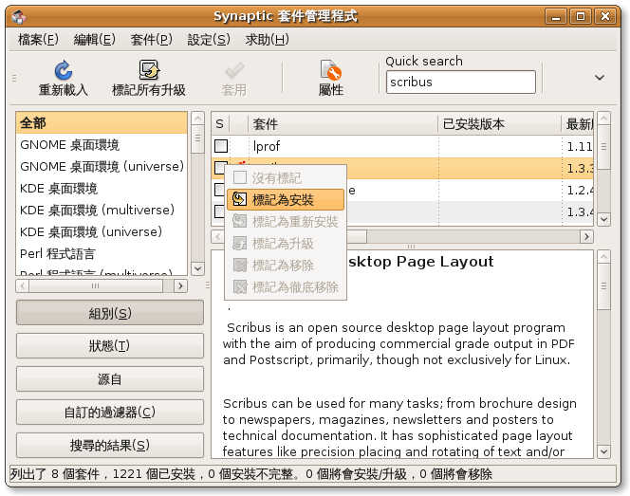Click the lprof package name
Screen dimensions: 630x496
[267, 146]
